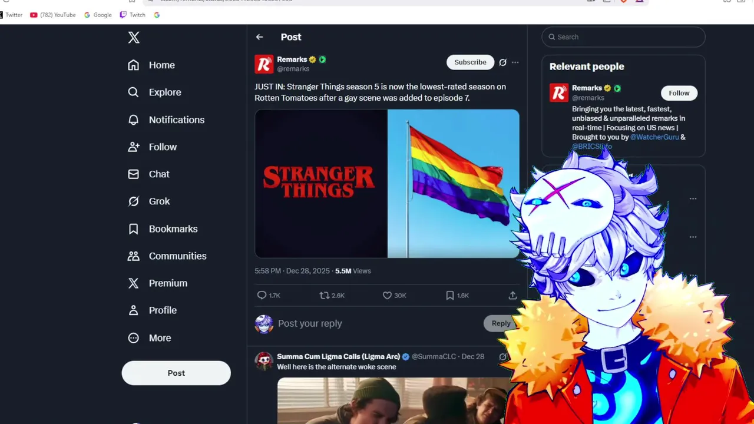754x424 pixels.
Task: Click the X logo in the sidebar
Action: 134,38
